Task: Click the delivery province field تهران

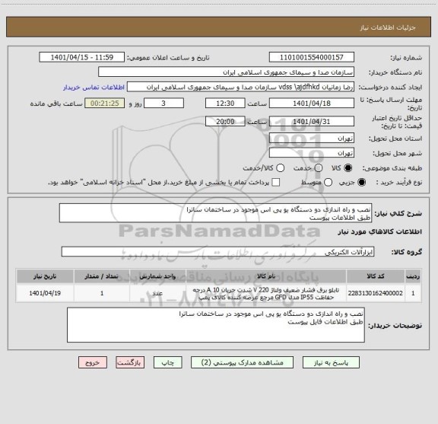Action: 312,139
